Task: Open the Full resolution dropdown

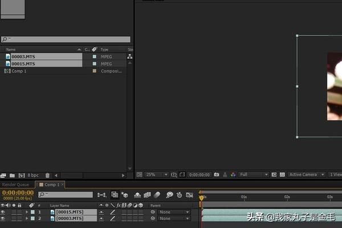Action: point(254,174)
